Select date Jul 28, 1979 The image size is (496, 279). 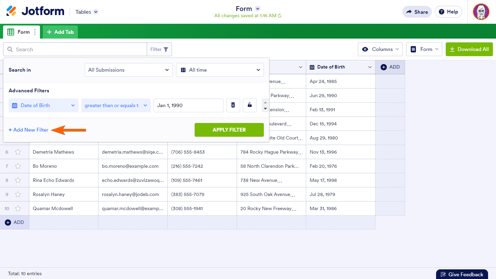pyautogui.click(x=341, y=194)
